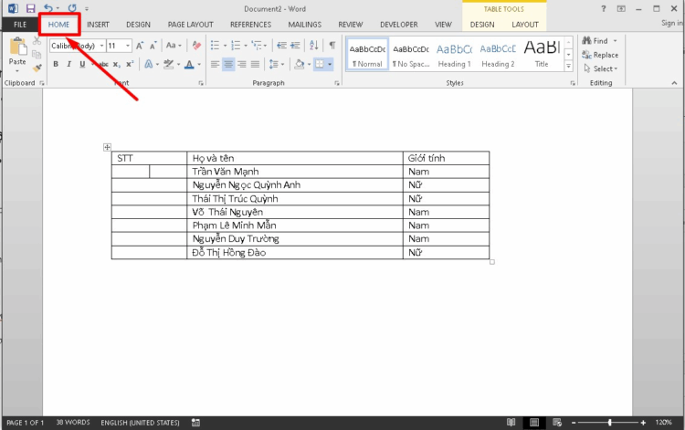Decrease the paragraph indent

pyautogui.click(x=280, y=45)
